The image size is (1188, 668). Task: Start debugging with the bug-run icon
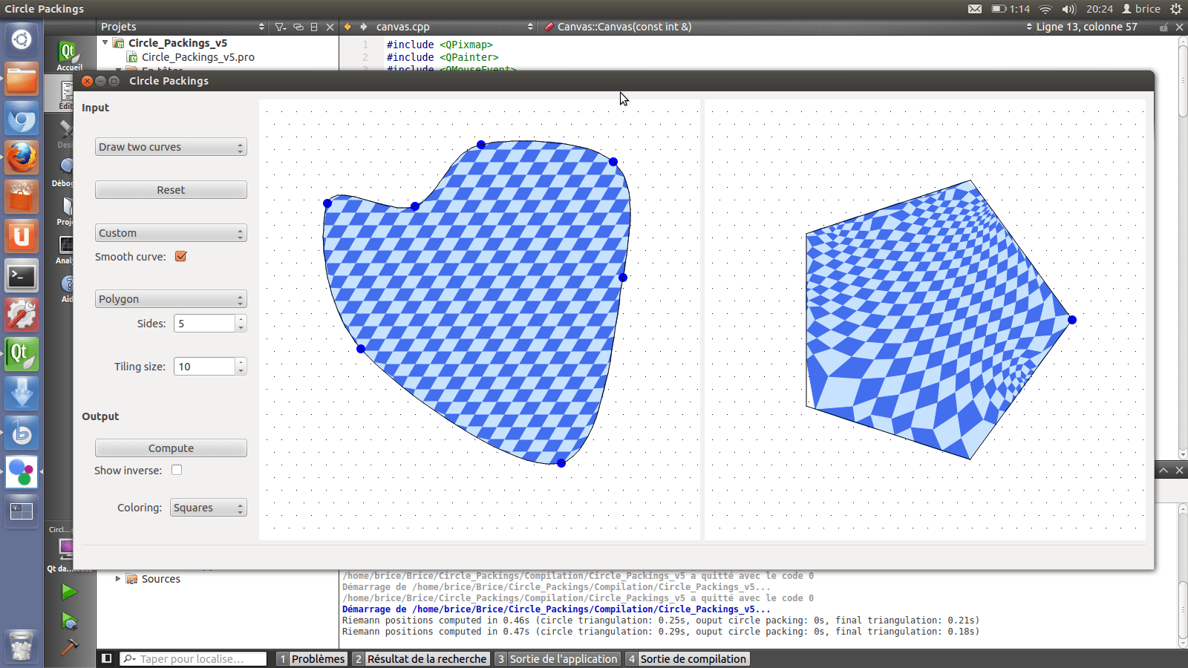[69, 620]
